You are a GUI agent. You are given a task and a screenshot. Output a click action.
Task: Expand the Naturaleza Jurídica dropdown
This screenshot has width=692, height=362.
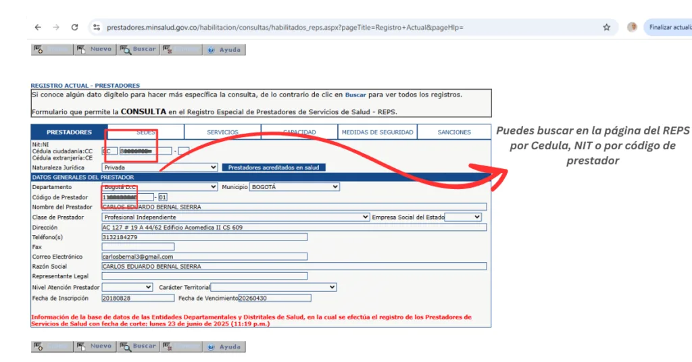point(159,167)
